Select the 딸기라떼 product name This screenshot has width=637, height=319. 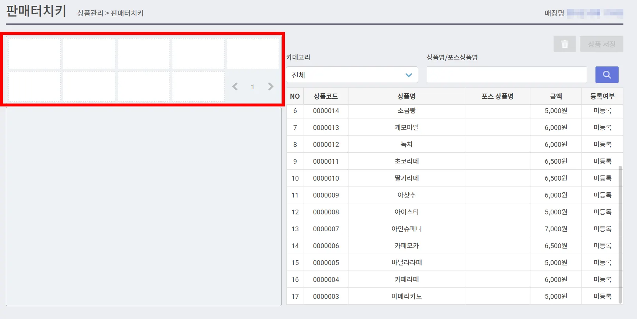click(407, 178)
